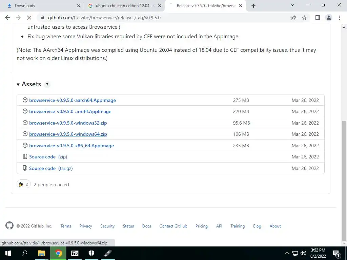The image size is (347, 260).
Task: Download Source code (tar.gz)
Action: (51, 168)
